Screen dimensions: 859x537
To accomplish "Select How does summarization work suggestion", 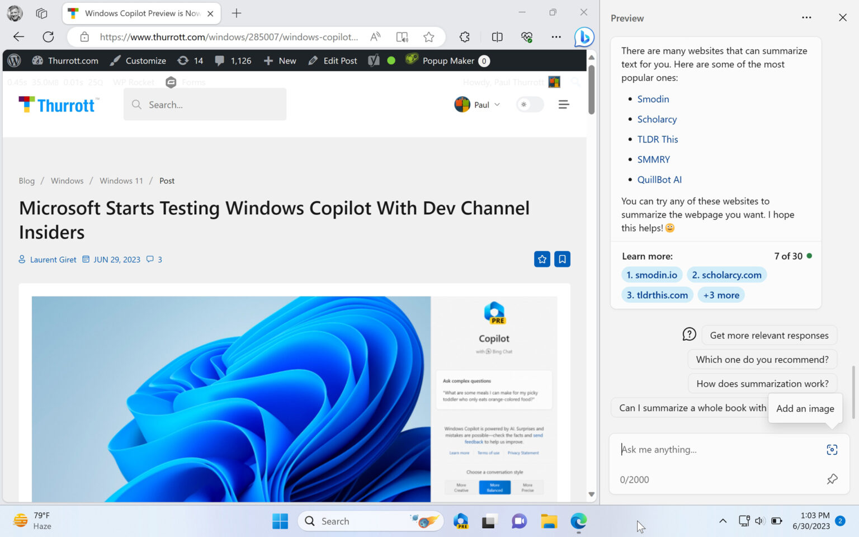I will pyautogui.click(x=762, y=383).
